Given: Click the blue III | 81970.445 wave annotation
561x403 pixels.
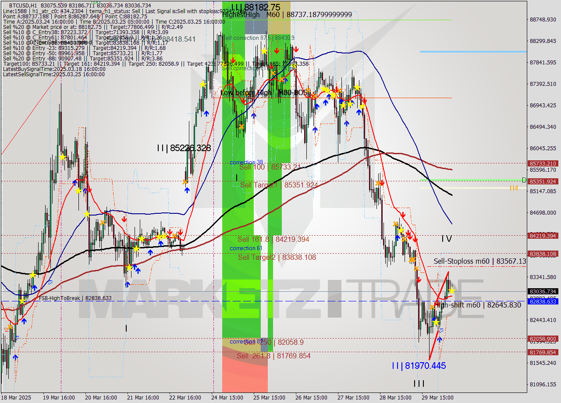Looking at the screenshot, I should (419, 366).
